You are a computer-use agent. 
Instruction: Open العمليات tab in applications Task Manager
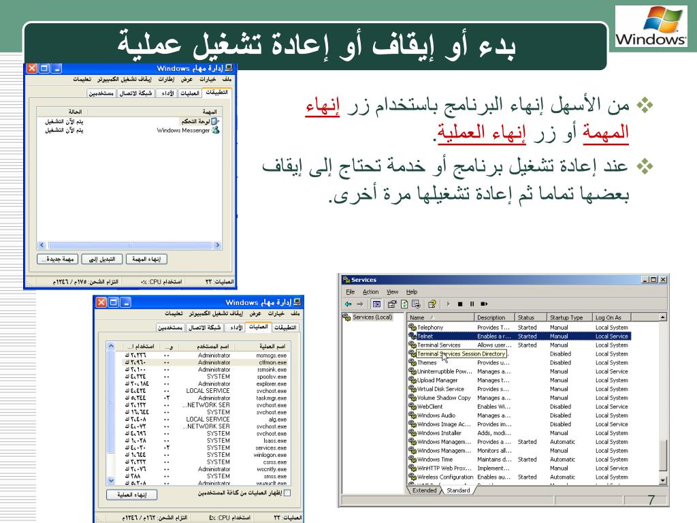[x=190, y=93]
